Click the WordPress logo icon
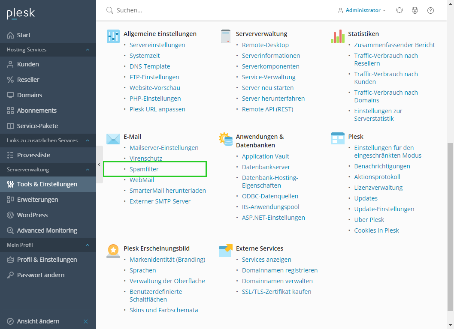This screenshot has height=329, width=454. coord(10,215)
